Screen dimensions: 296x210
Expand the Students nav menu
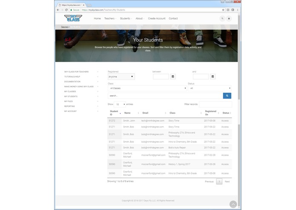pyautogui.click(x=126, y=18)
